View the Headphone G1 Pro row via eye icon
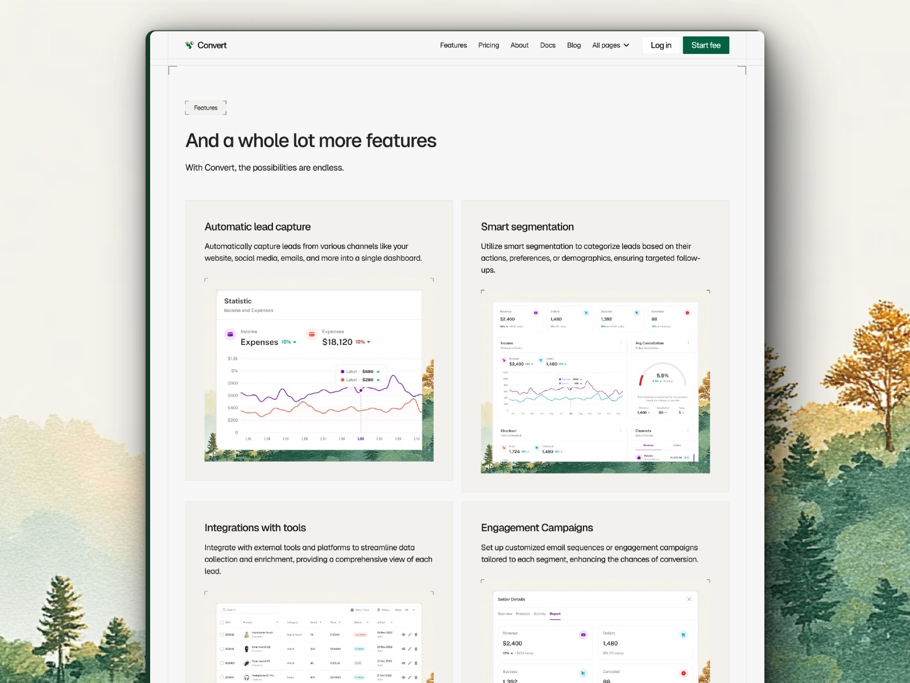 403,677
